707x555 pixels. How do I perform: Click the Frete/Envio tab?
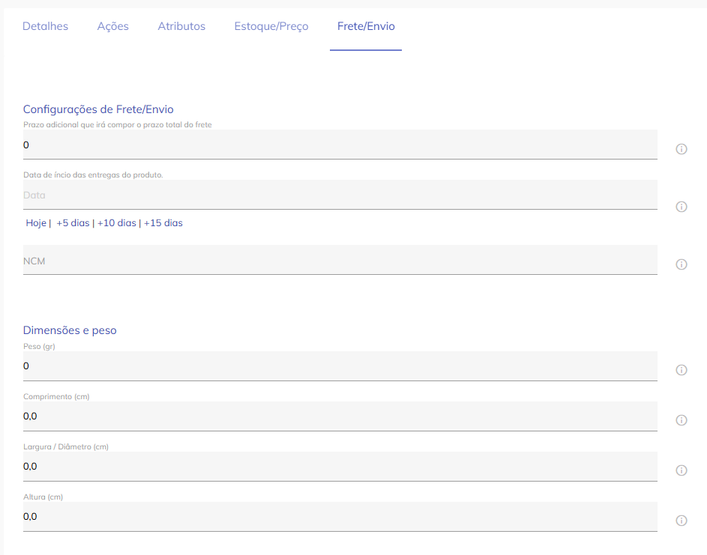pyautogui.click(x=366, y=26)
